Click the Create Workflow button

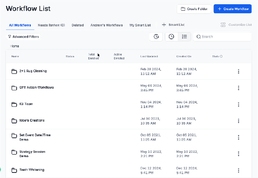232,9
